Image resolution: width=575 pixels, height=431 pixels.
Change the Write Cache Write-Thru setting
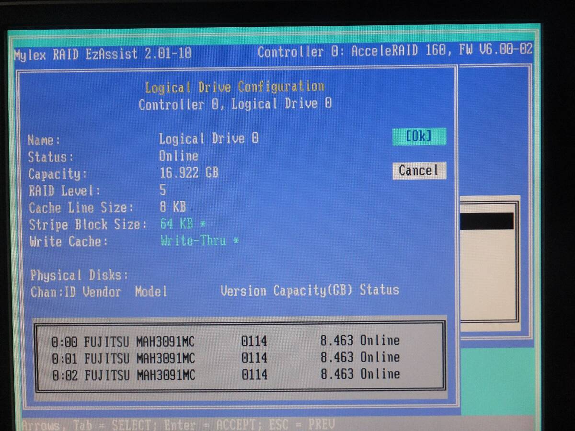tap(200, 241)
